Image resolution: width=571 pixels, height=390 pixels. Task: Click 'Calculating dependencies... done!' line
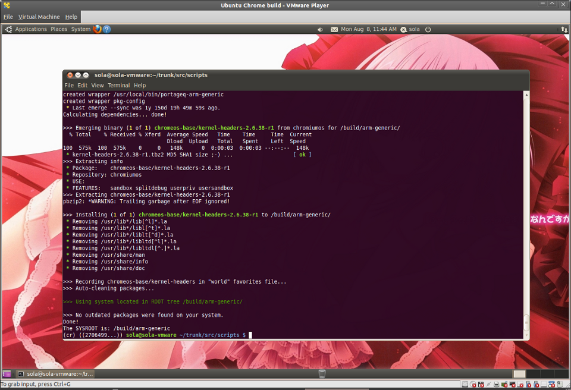[x=115, y=114]
